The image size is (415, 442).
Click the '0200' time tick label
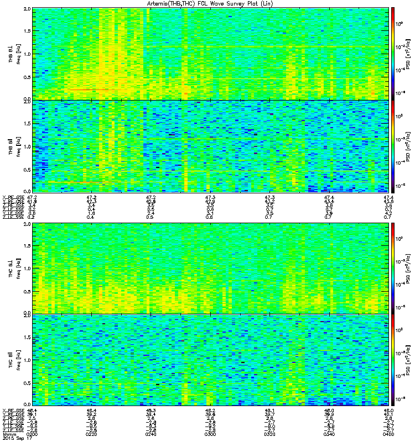pyautogui.click(x=32, y=434)
